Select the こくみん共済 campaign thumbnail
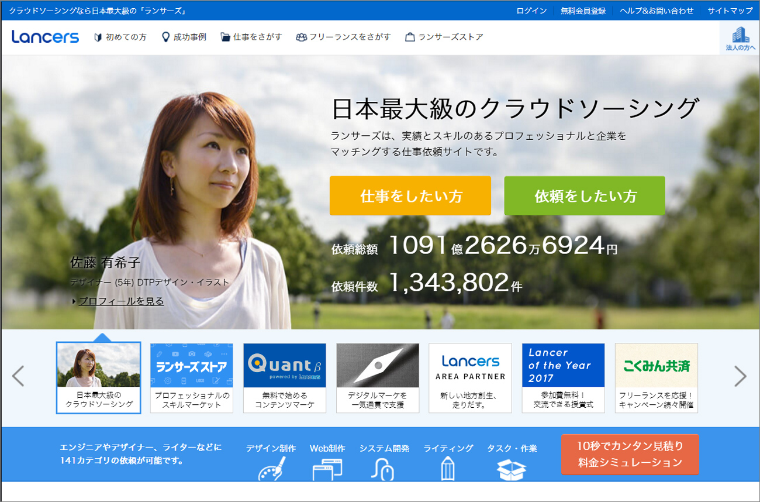This screenshot has height=502, width=760. point(657,378)
